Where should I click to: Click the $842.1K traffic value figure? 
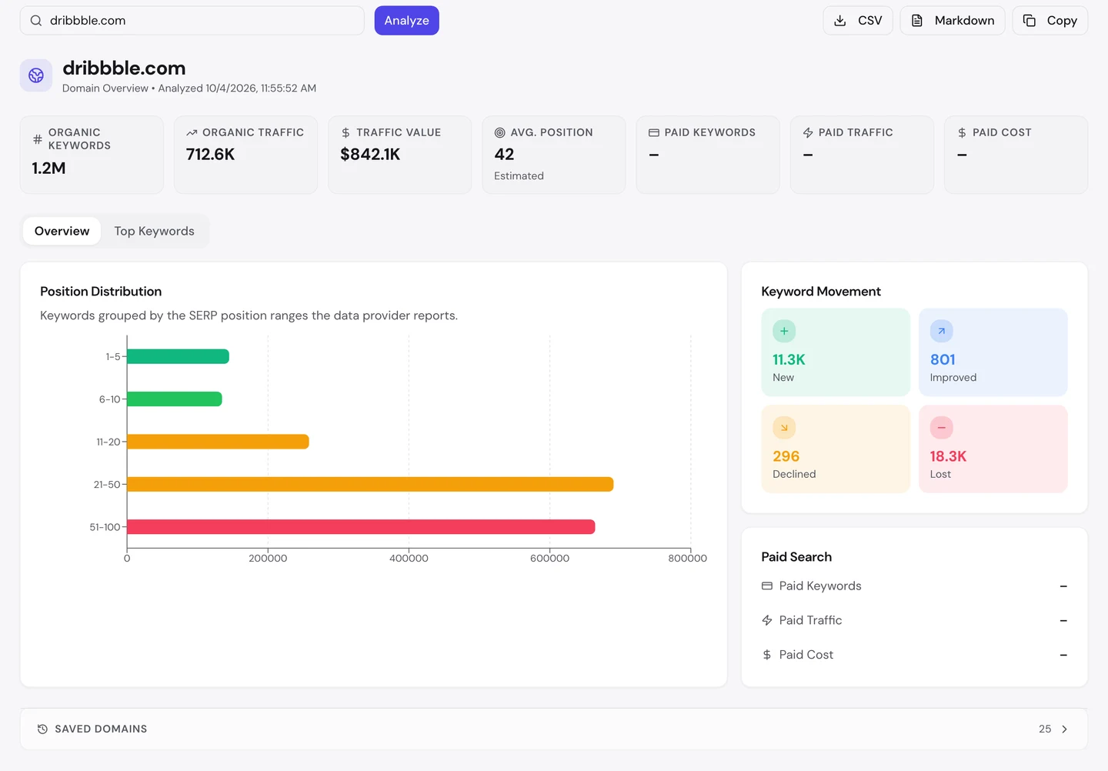370,155
